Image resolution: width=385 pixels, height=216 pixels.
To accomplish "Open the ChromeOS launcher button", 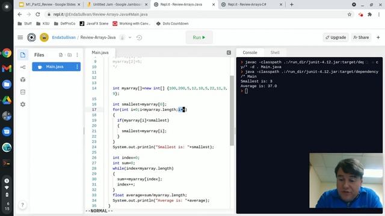I will (x=7, y=7).
